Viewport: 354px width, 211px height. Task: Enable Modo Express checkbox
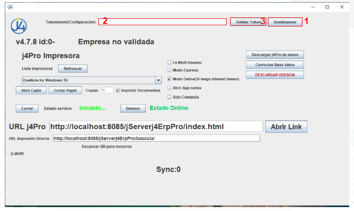pyautogui.click(x=169, y=70)
